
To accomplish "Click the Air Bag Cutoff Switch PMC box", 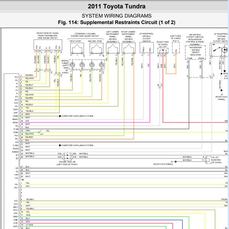I will [147, 48].
